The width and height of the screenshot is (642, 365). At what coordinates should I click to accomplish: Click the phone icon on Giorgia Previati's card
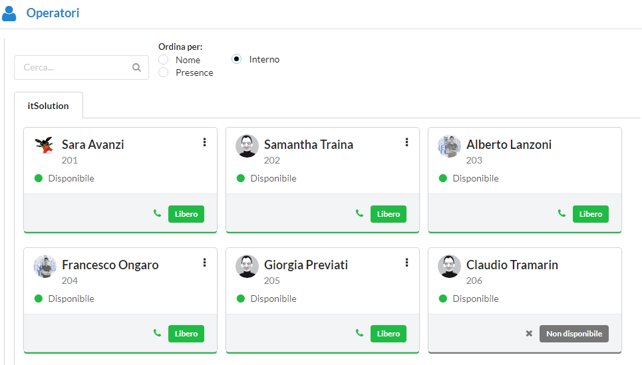pyautogui.click(x=359, y=333)
